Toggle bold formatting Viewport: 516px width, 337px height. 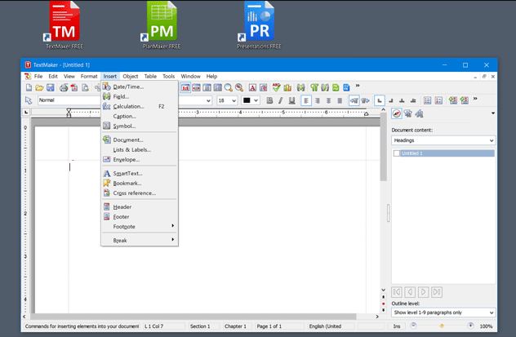click(x=269, y=100)
